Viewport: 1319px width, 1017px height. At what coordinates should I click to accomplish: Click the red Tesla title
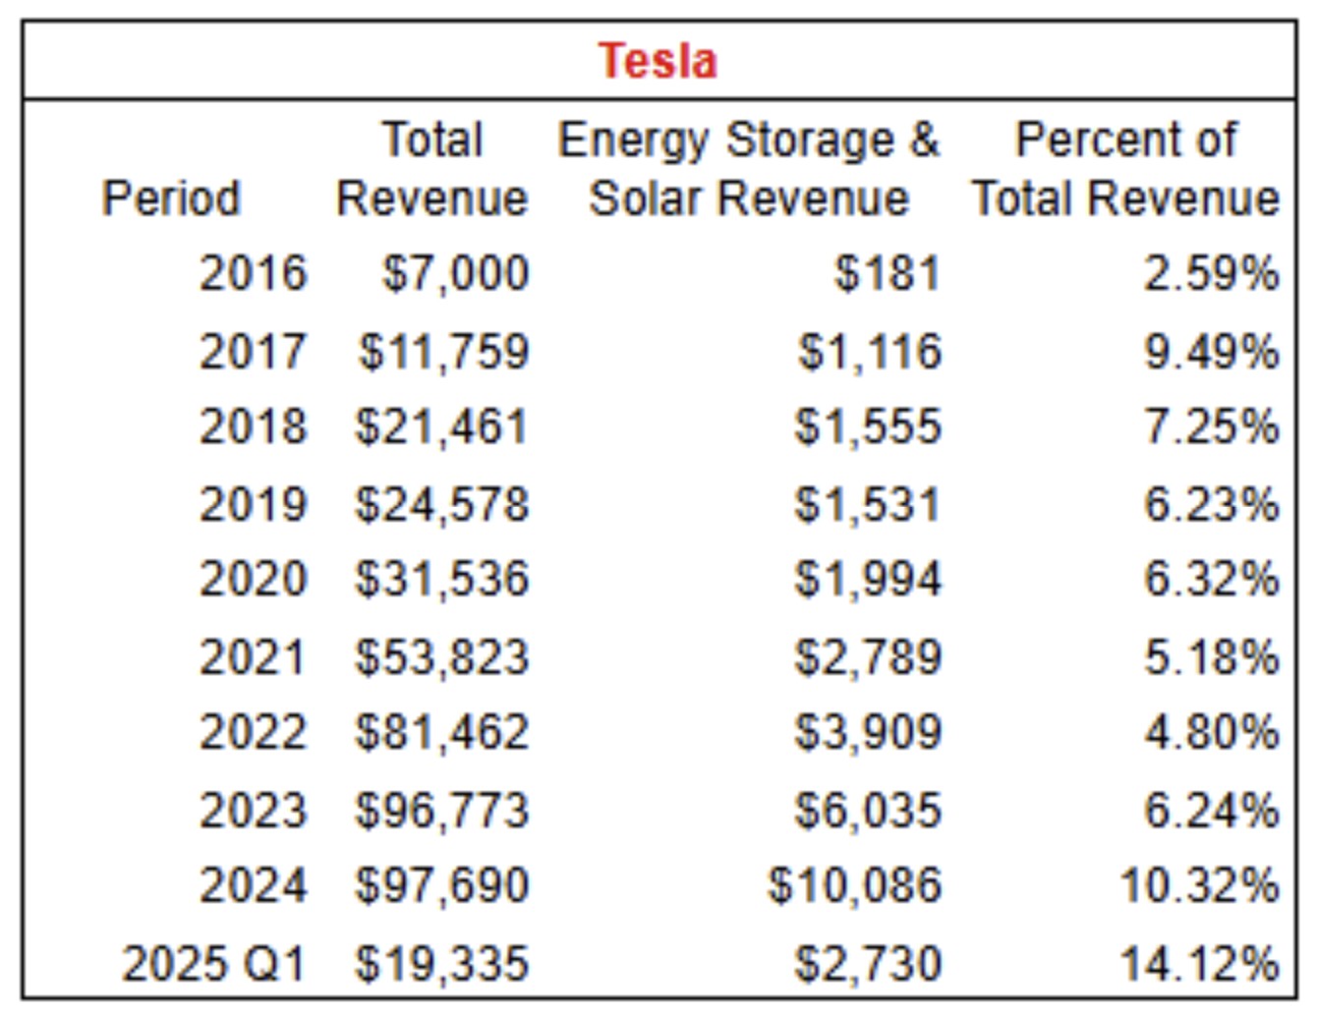coord(658,61)
